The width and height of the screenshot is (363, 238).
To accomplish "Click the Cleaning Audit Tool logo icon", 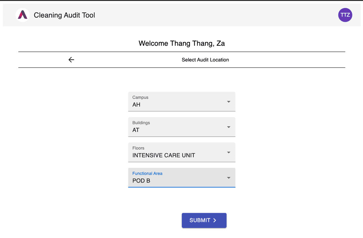I will tap(23, 15).
